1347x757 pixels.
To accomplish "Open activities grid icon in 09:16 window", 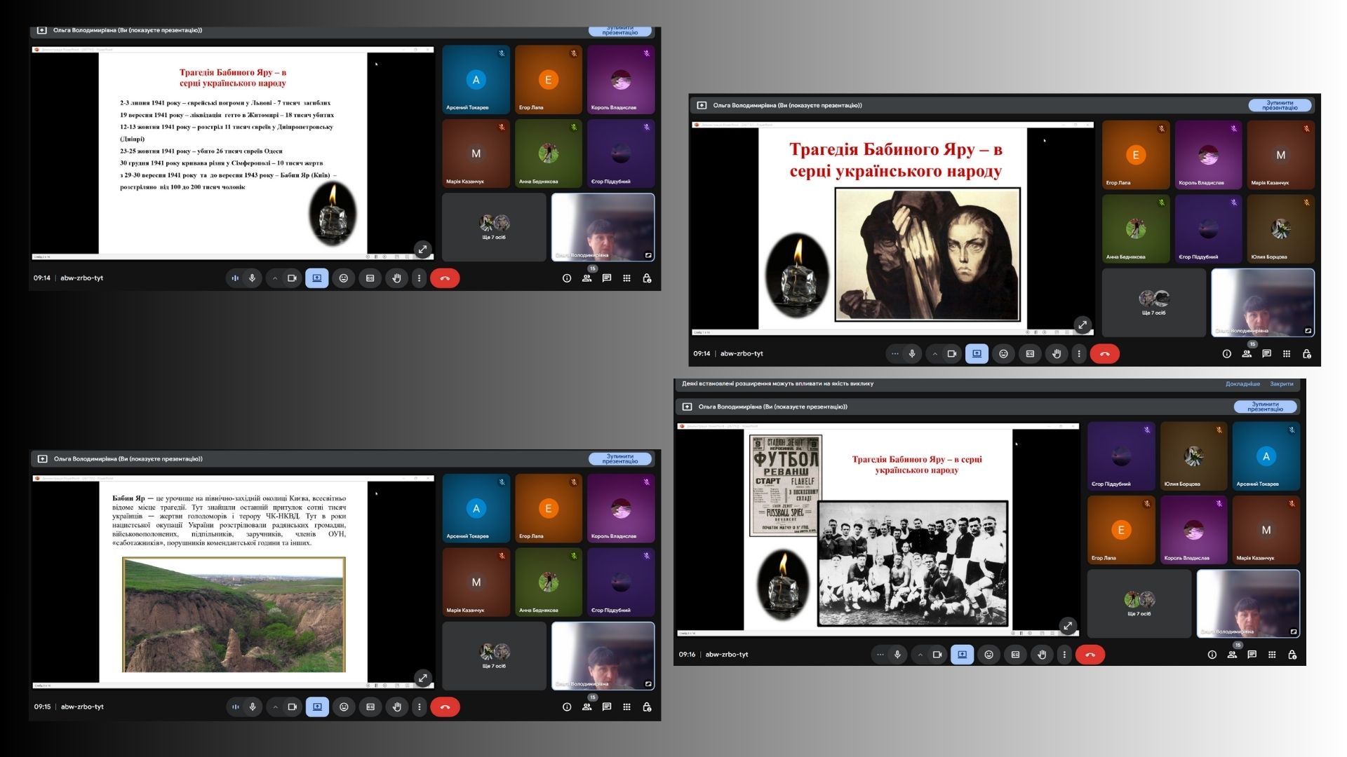I will [1272, 655].
